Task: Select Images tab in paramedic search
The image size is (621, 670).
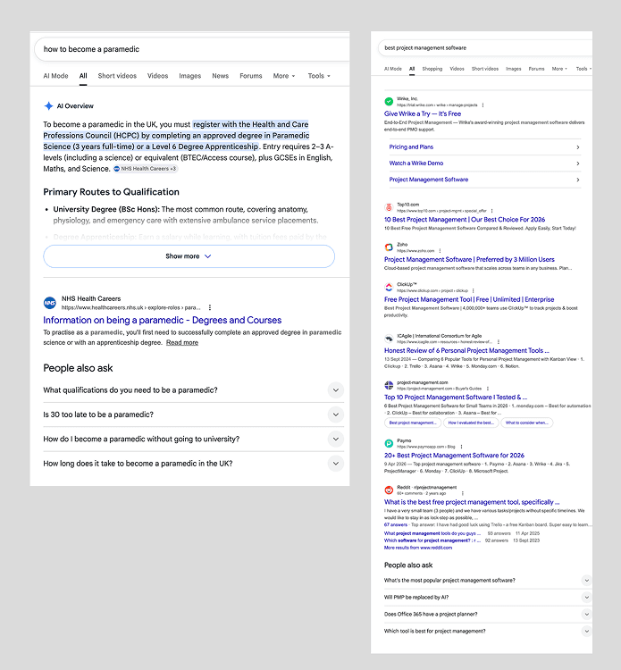Action: coord(190,76)
